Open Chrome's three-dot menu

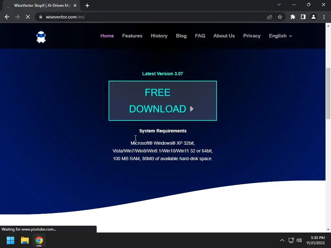pos(324,17)
